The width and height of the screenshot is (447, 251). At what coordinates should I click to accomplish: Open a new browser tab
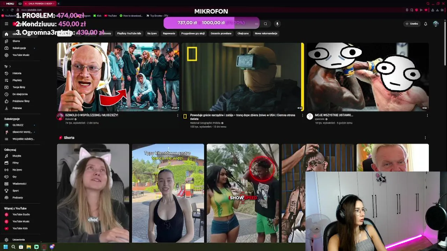[x=58, y=3]
